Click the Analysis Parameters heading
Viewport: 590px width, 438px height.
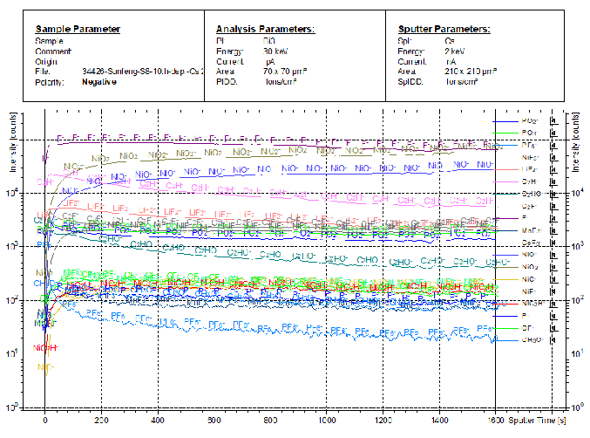pyautogui.click(x=265, y=29)
